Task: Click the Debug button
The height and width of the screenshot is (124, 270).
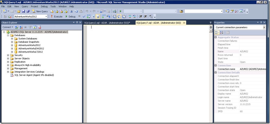Action: coord(70,17)
